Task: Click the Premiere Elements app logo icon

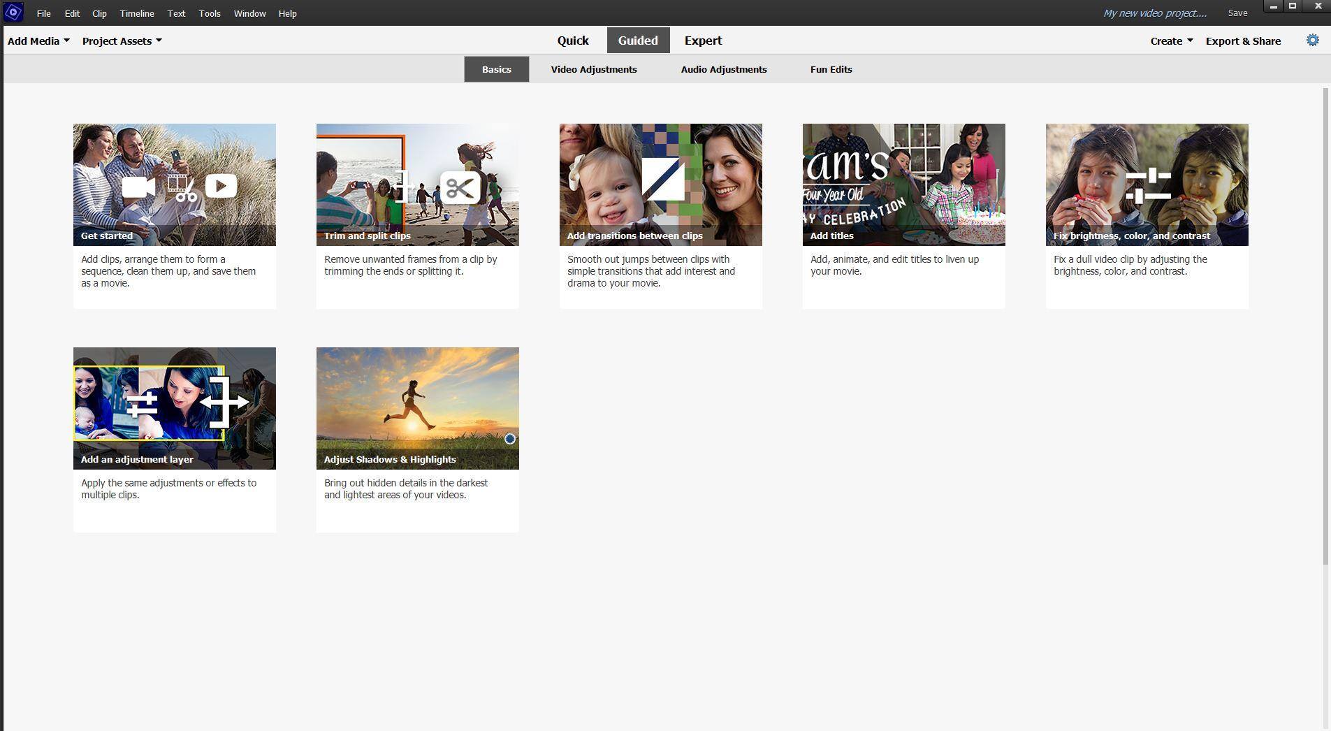Action: click(x=13, y=13)
